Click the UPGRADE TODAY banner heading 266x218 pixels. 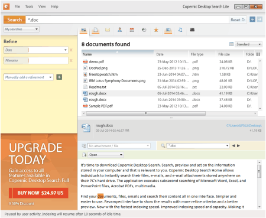[35, 154]
